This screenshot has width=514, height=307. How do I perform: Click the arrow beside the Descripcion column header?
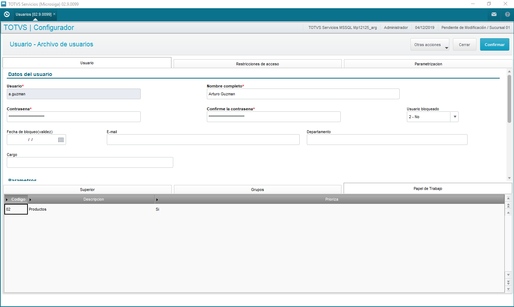[x=30, y=200]
